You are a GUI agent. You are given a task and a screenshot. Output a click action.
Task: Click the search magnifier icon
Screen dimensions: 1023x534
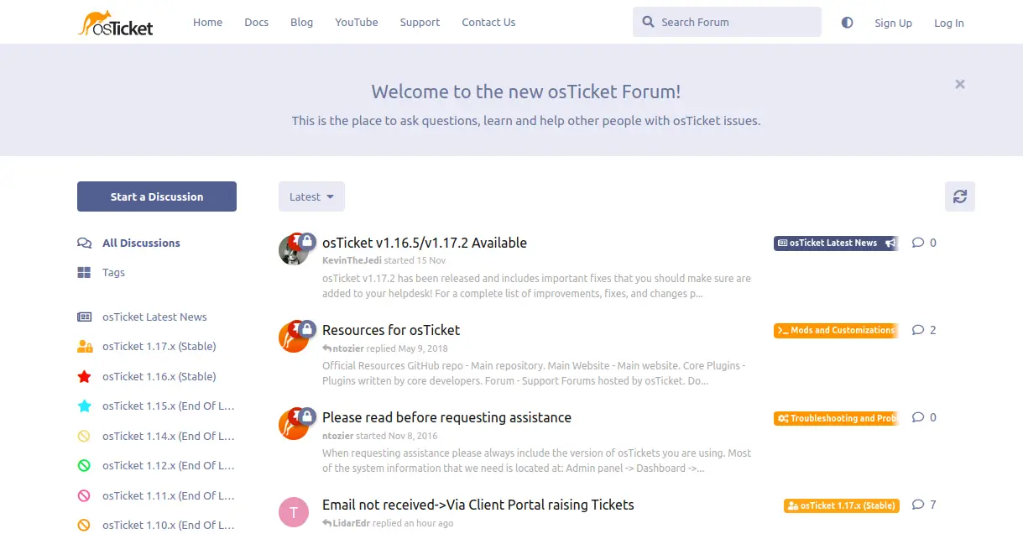(648, 22)
